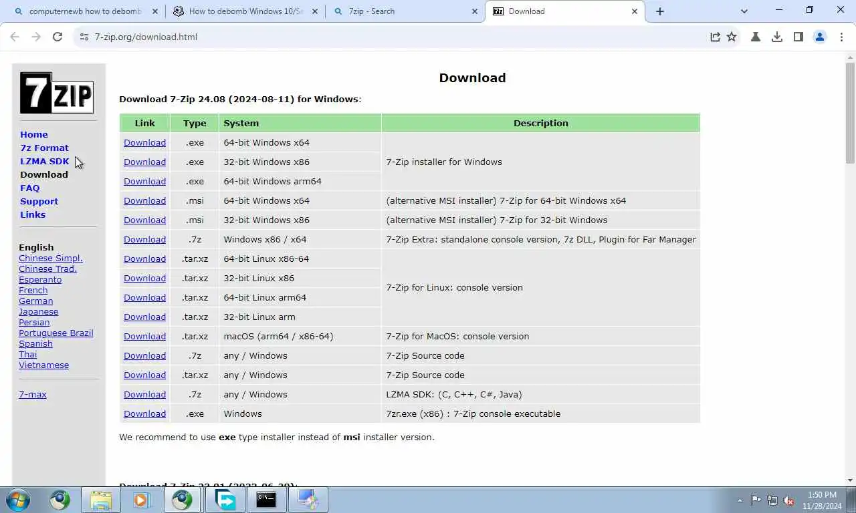
Task: Open 7z Format sidebar link
Action: coord(44,148)
